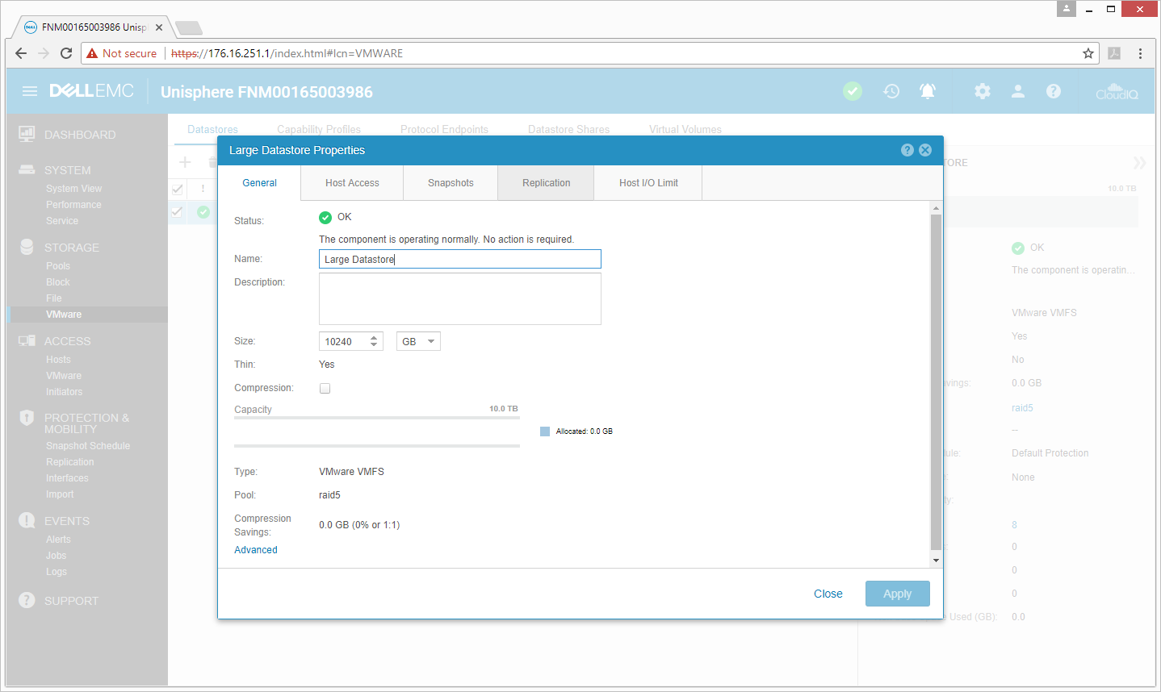
Task: Open the jobs history clock icon
Action: 891,91
